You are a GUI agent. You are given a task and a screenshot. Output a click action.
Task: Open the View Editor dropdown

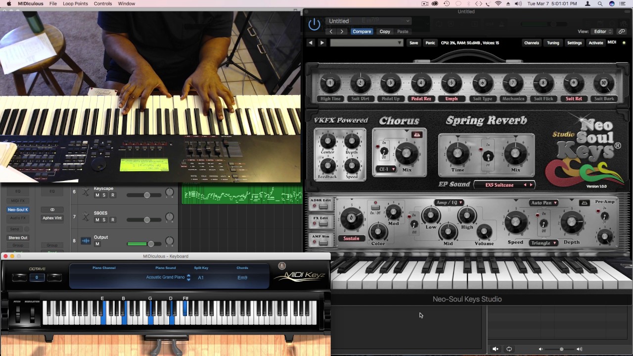(x=602, y=32)
